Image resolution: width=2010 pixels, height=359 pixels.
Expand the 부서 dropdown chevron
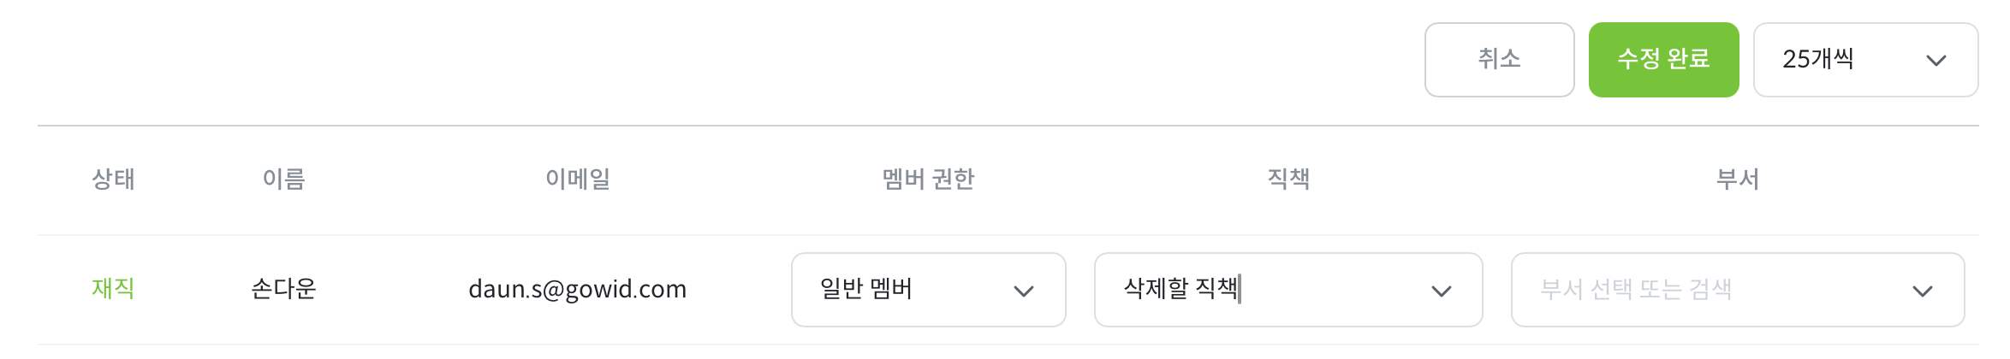click(1922, 291)
